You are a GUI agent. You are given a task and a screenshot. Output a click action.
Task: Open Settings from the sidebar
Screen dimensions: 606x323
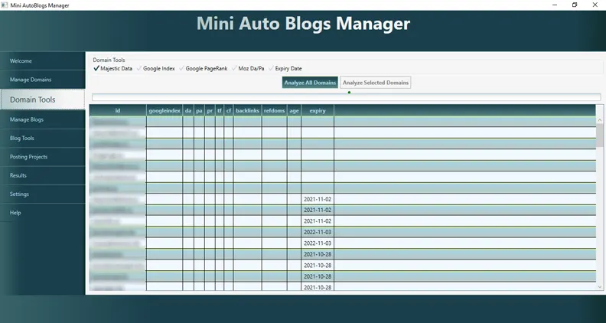coord(42,194)
